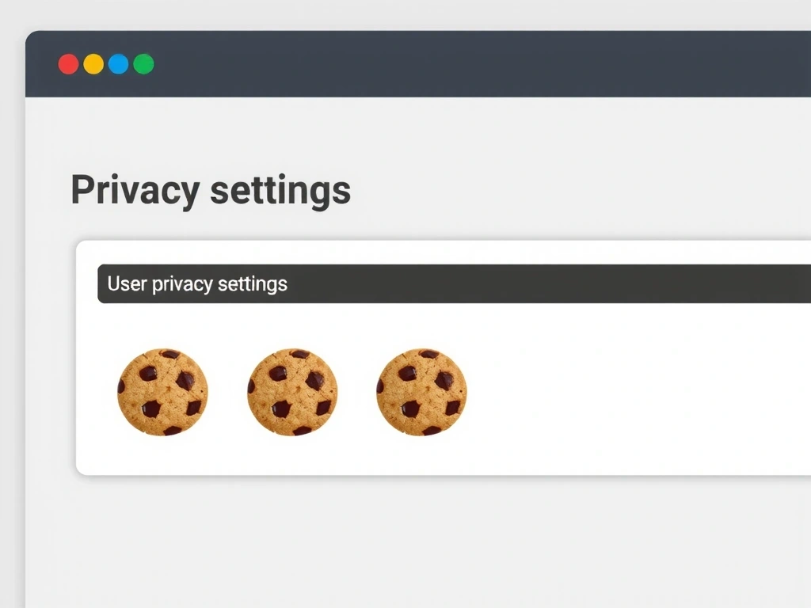Click the "User privacy settings" label text
The width and height of the screenshot is (811, 608).
click(197, 284)
